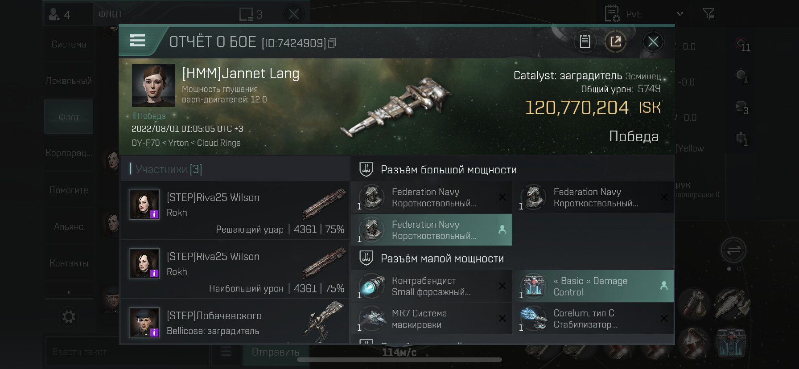Image resolution: width=799 pixels, height=369 pixels.
Task: Open the report clipboard notes icon
Action: tap(585, 42)
